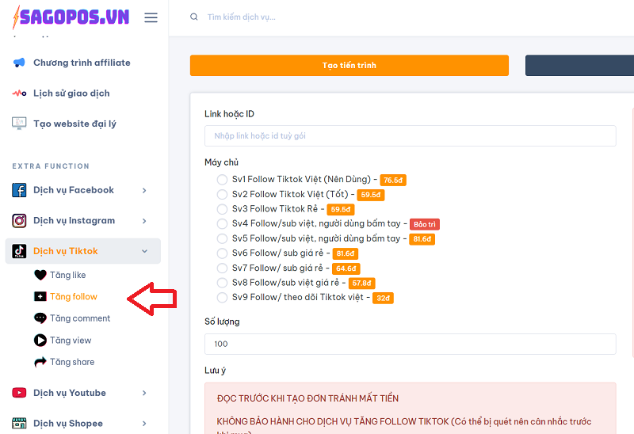Choose Sv3 Follow Tiktok Rẻ server option
Image resolution: width=634 pixels, height=434 pixels.
coord(222,209)
